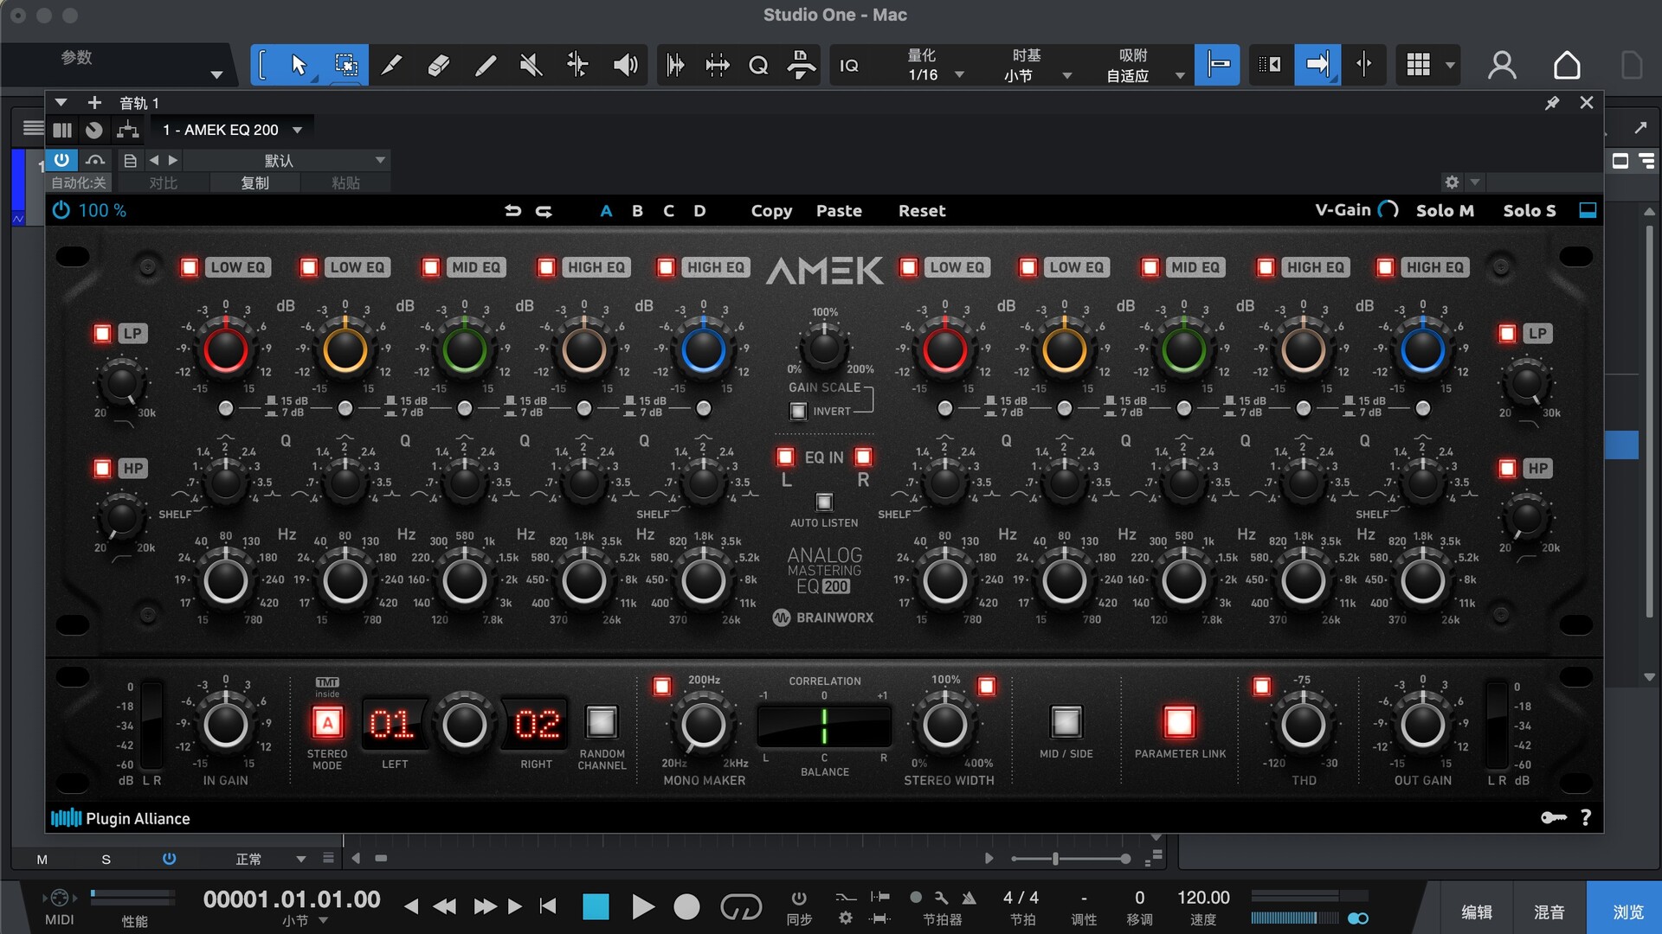Expand the 音轨 1 channel arrow

coord(61,103)
